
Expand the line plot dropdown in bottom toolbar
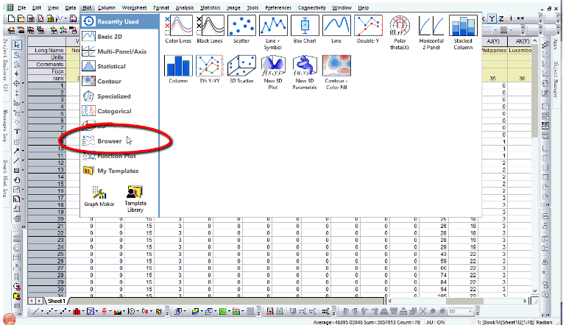pos(42,311)
